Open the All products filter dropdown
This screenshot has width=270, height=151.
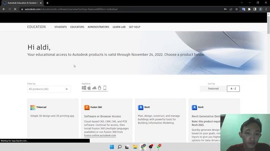[49, 89]
